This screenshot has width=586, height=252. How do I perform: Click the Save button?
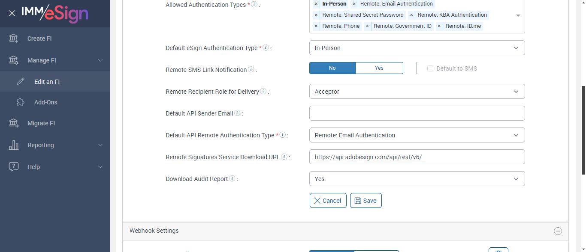(365, 201)
